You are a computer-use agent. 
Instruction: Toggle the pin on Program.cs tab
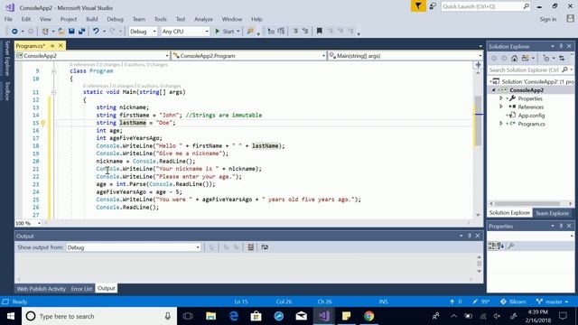(x=52, y=46)
